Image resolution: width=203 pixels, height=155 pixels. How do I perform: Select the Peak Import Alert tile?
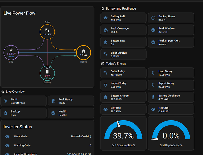click(x=171, y=42)
